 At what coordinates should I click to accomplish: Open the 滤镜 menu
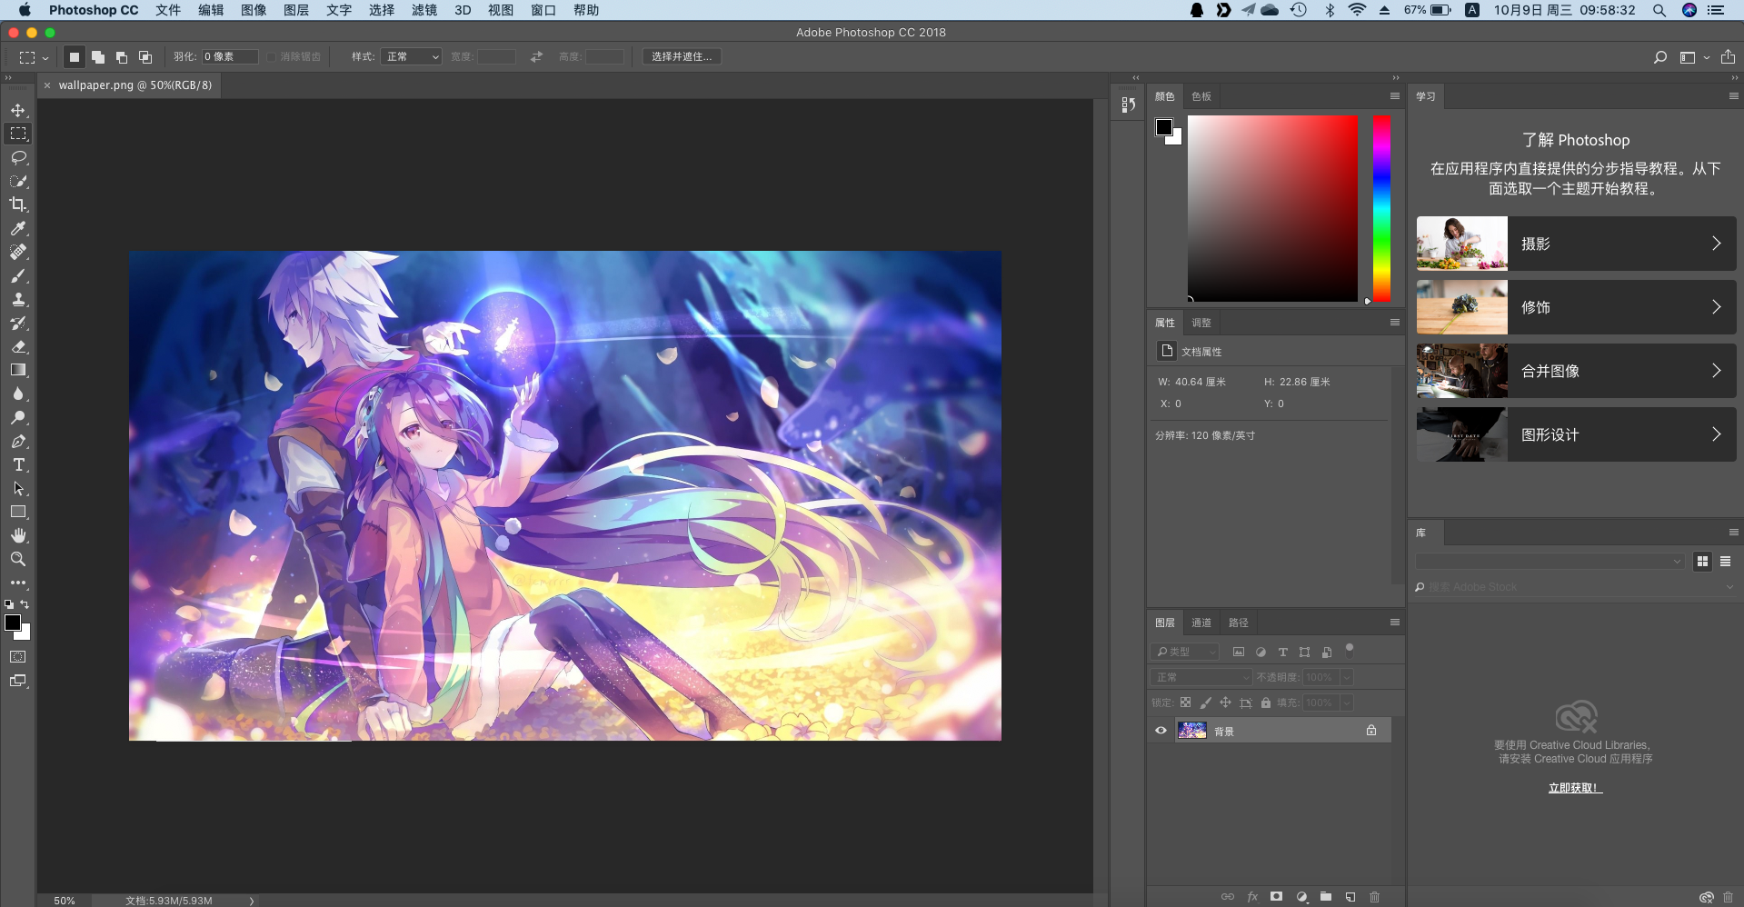424,10
